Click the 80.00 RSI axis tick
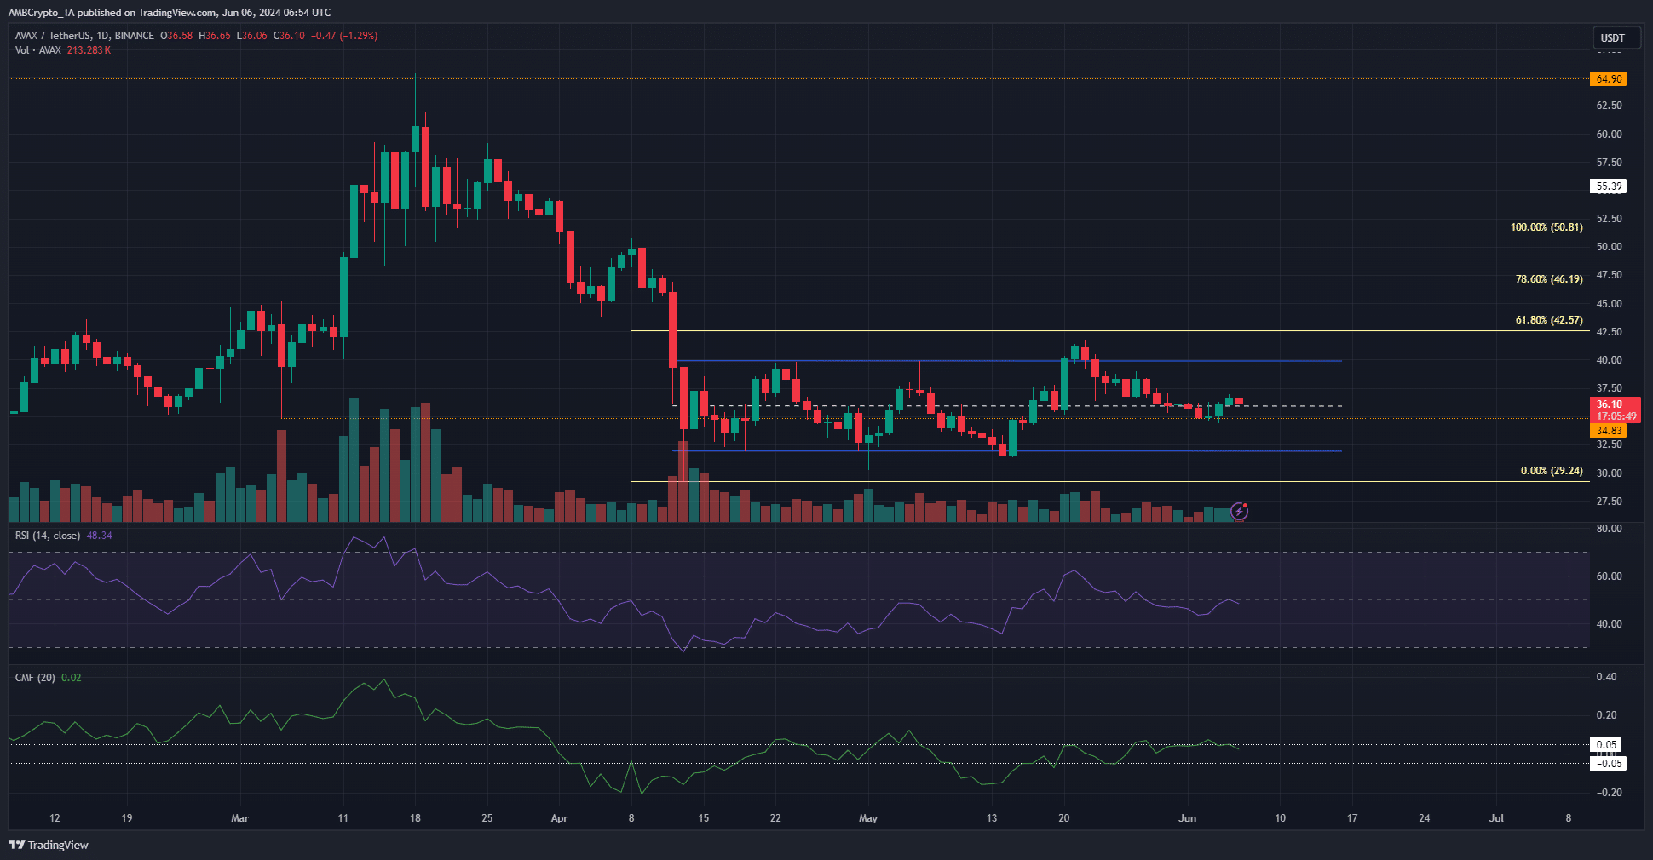This screenshot has height=860, width=1653. point(1609,529)
